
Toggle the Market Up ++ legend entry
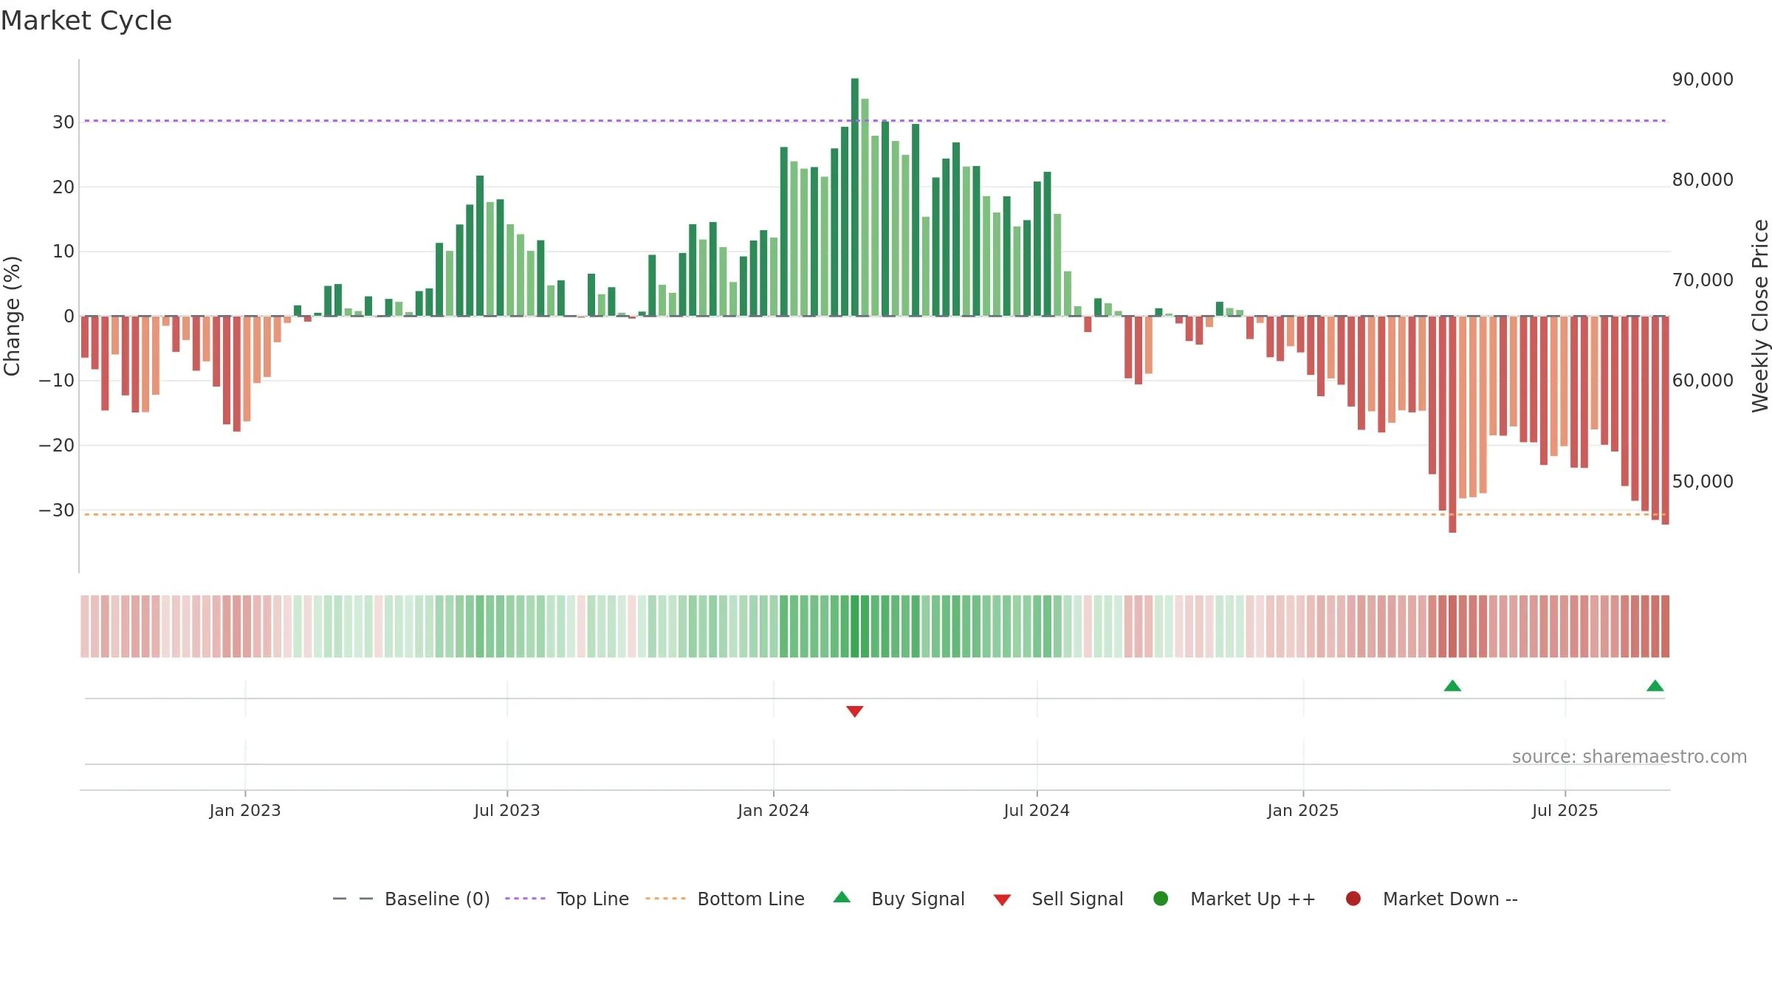click(x=1234, y=899)
